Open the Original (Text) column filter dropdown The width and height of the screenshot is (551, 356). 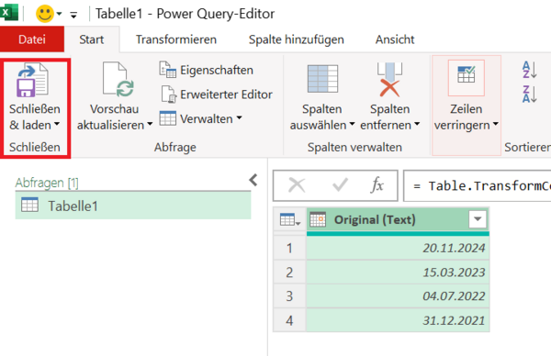478,219
